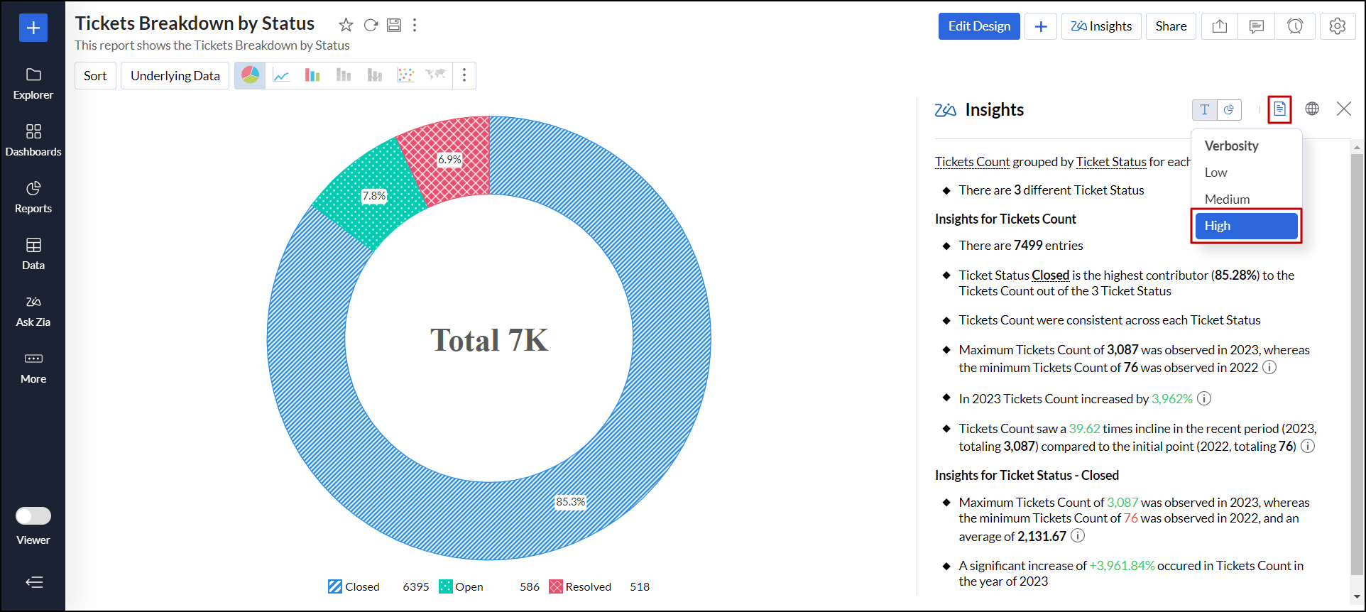Mark report as favorite with the star
Viewport: 1366px width, 612px height.
[x=346, y=26]
